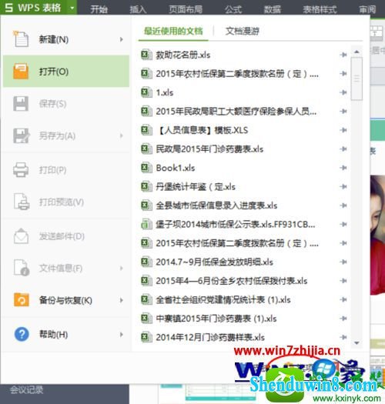Open recent file 全县城市低保信息录入进度表.xls
Image resolution: width=385 pixels, height=404 pixels.
(x=216, y=205)
